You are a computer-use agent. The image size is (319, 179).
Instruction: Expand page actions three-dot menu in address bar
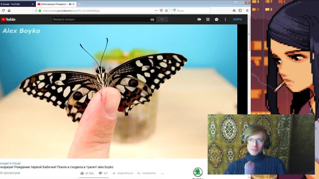coord(156,10)
